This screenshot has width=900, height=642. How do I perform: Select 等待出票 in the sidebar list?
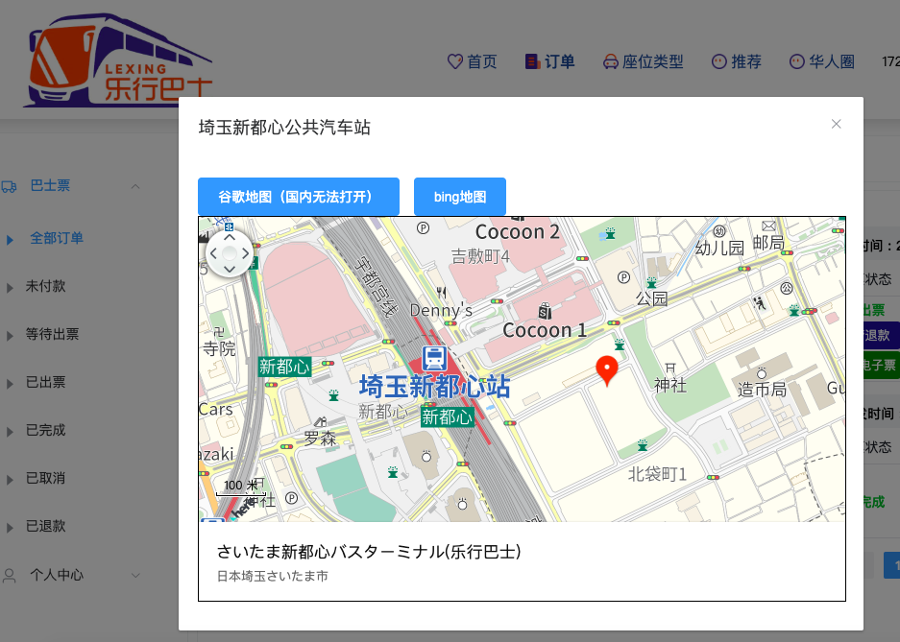(53, 335)
